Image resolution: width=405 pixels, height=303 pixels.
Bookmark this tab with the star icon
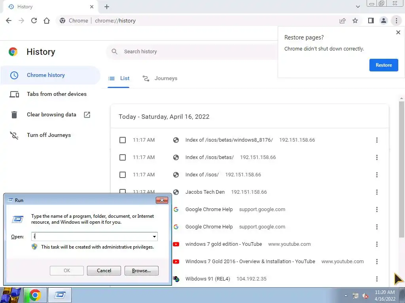355,21
